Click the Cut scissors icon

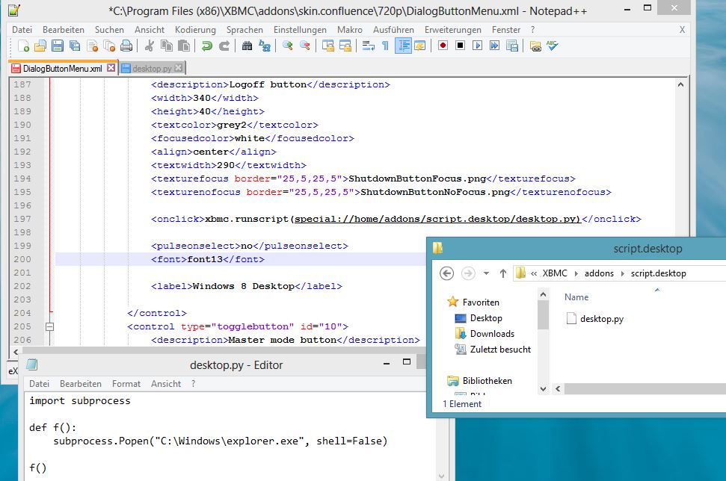point(149,46)
